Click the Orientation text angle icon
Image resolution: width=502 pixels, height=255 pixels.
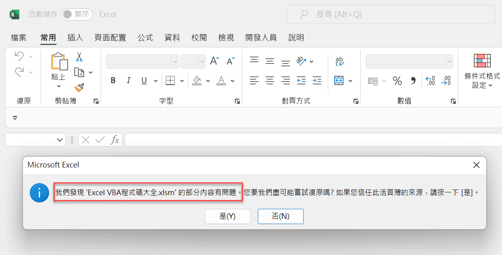pos(302,61)
